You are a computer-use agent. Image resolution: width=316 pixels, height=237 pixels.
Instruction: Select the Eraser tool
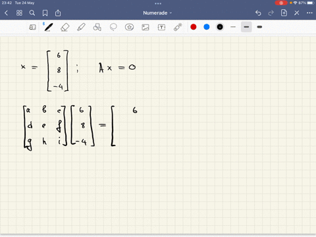(x=65, y=27)
